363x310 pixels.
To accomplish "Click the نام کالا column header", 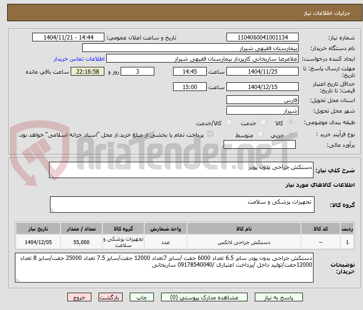I will (x=244, y=229).
